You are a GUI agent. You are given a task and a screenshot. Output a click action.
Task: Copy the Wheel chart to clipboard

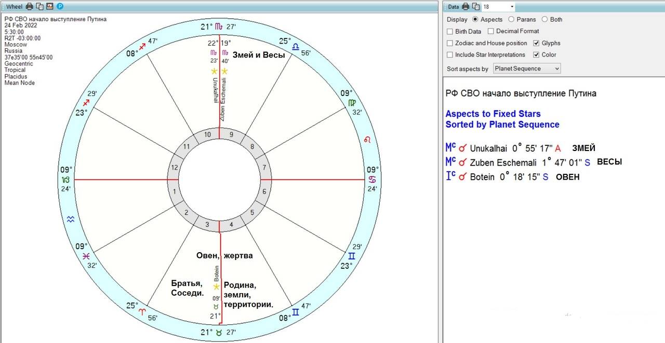click(x=39, y=6)
